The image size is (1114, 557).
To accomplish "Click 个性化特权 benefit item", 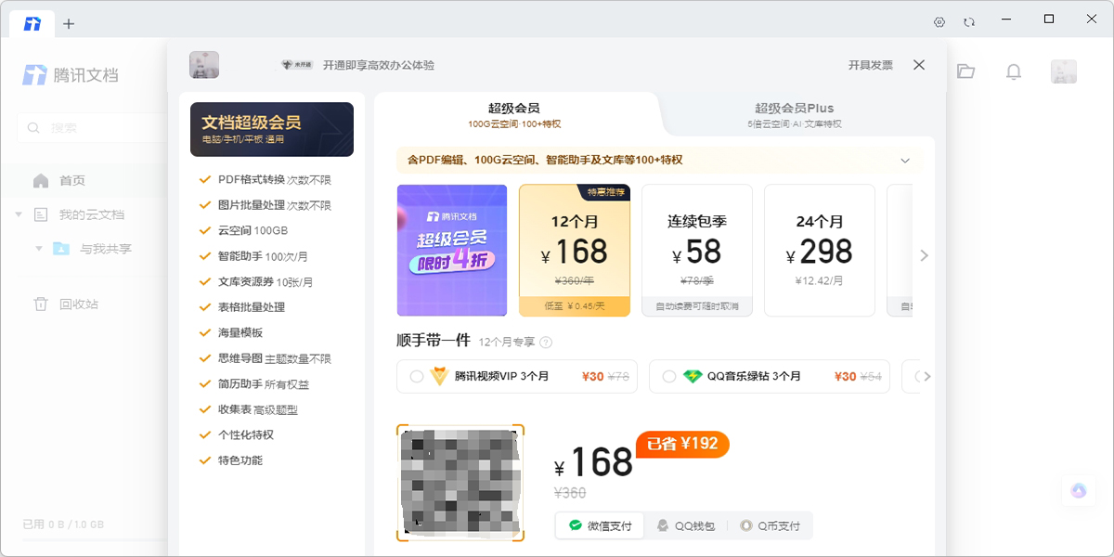I will (x=237, y=434).
